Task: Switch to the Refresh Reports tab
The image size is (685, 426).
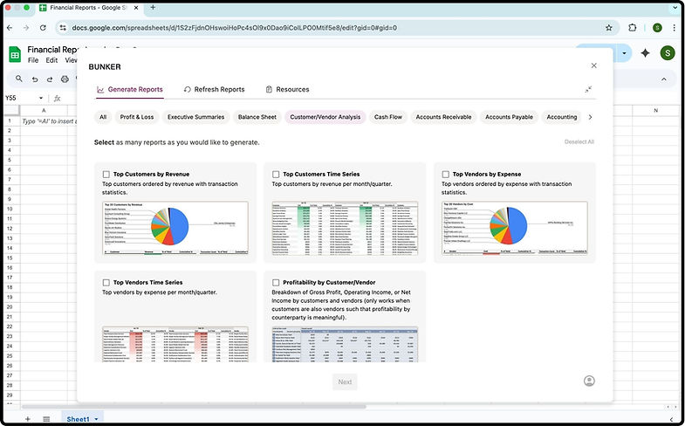Action: click(214, 90)
